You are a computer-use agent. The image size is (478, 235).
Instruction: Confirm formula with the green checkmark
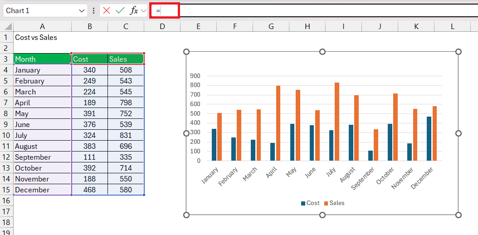point(120,11)
